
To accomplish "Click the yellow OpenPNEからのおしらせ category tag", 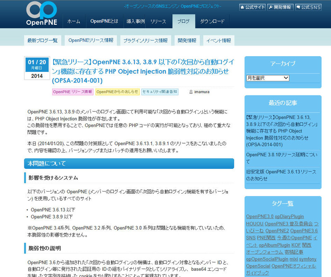I will click(118, 92).
